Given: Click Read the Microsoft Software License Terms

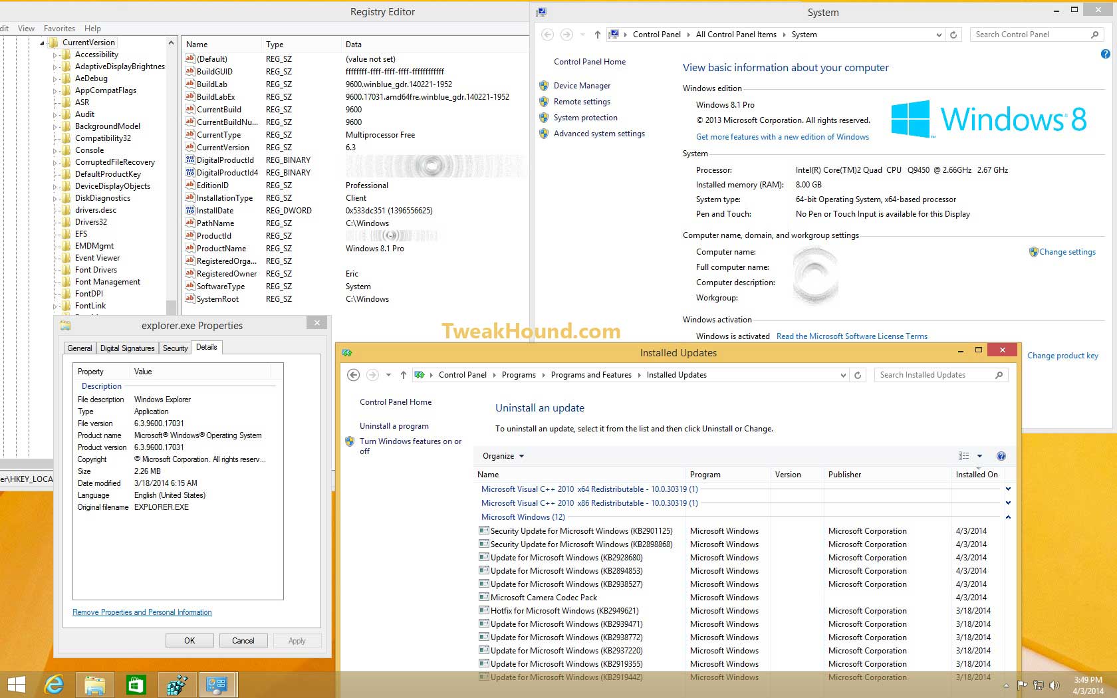Looking at the screenshot, I should tap(852, 336).
